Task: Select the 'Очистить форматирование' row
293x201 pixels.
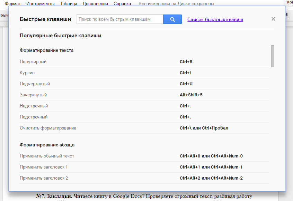Action: pyautogui.click(x=144, y=128)
